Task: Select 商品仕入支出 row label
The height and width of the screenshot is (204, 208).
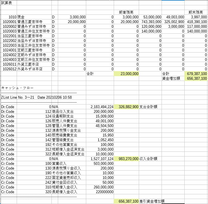Action: [63, 112]
